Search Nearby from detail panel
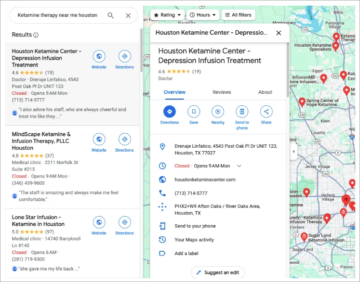The height and width of the screenshot is (282, 360). tap(218, 112)
